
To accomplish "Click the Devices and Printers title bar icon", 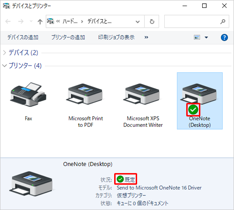I will (x=6, y=6).
